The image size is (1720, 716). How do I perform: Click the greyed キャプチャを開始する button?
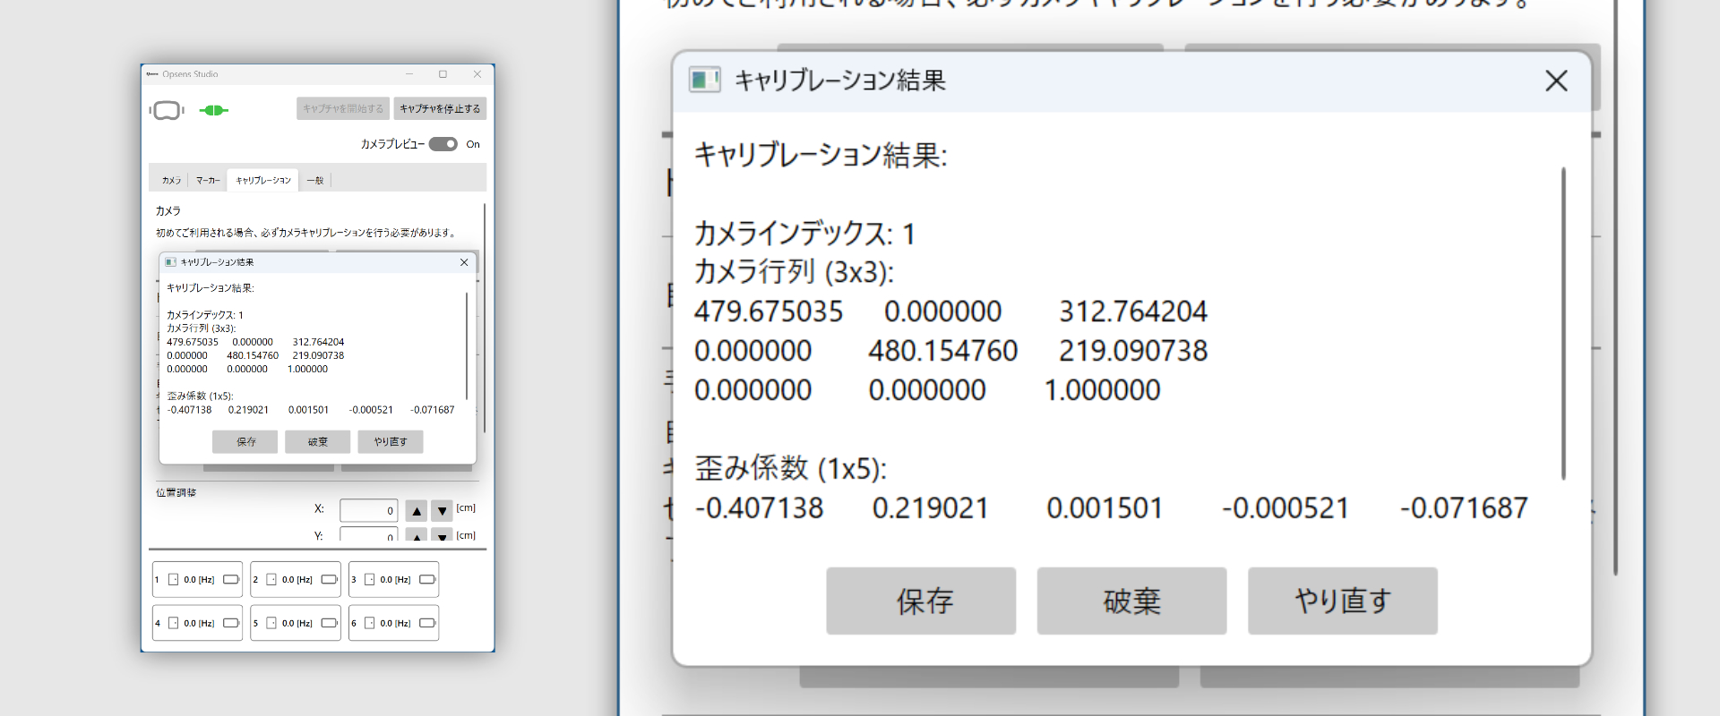343,108
